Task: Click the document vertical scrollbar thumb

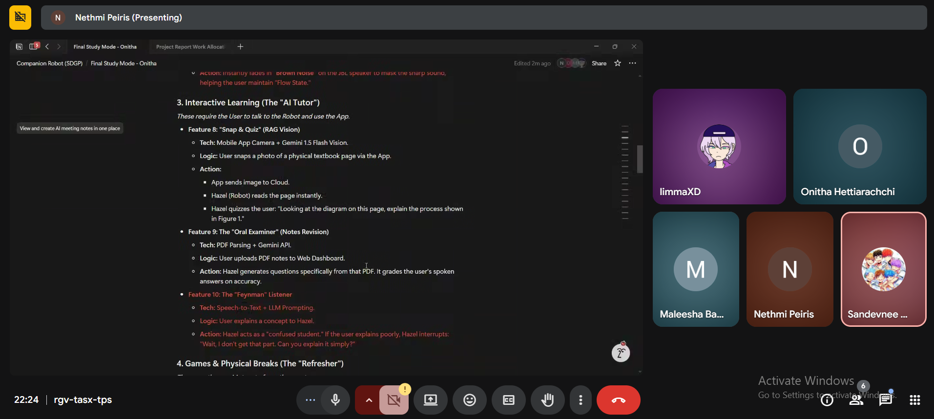Action: (x=640, y=159)
